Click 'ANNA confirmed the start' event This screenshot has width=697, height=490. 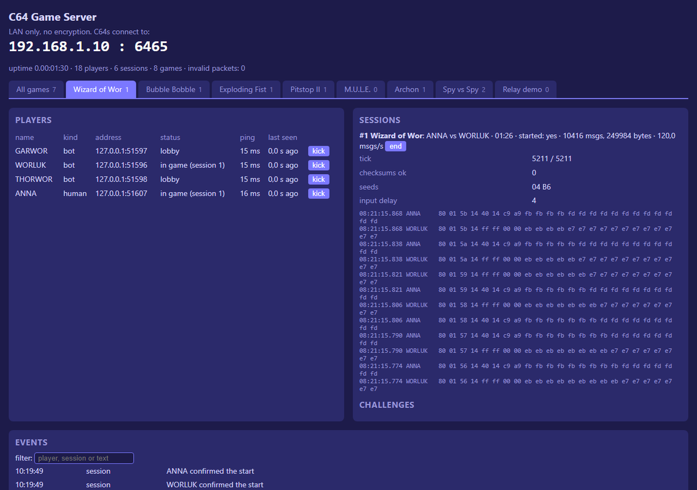(210, 471)
